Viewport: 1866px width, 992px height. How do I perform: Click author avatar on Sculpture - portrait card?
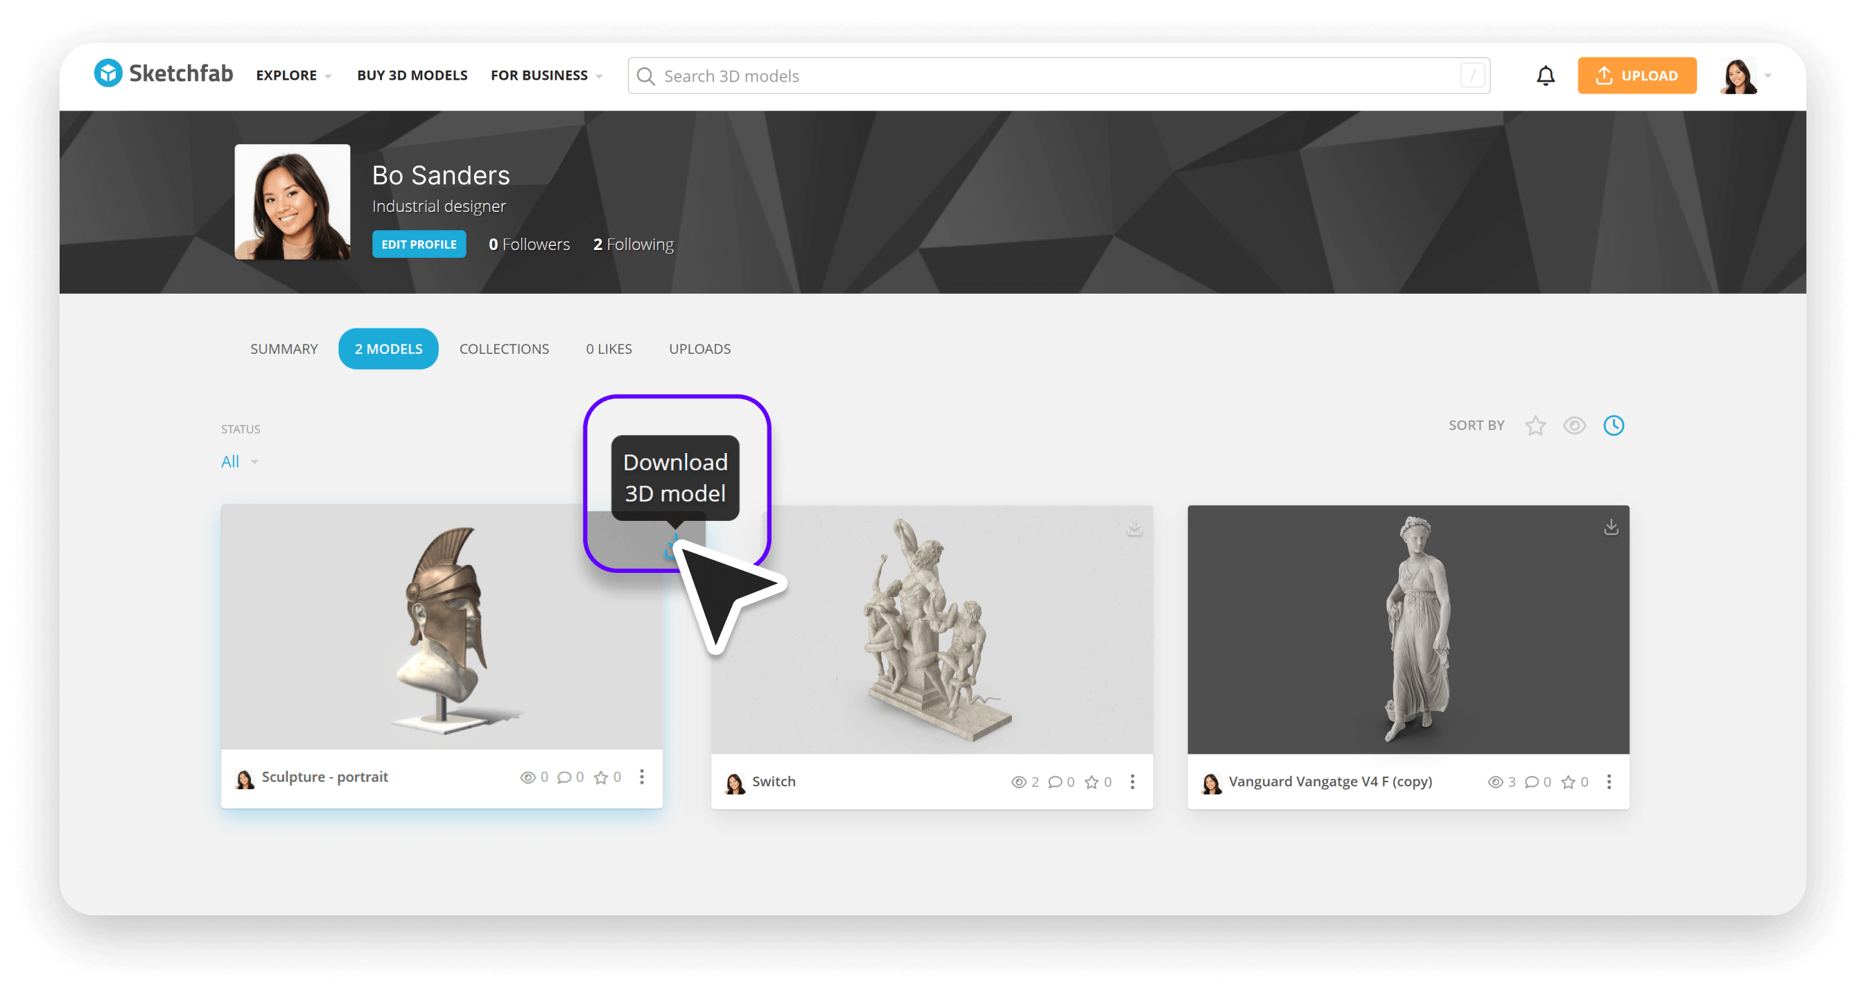point(245,779)
